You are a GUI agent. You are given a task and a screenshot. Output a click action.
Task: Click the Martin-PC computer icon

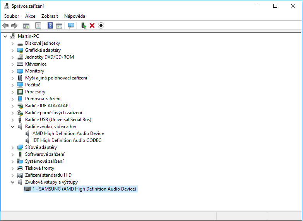[x=12, y=36]
